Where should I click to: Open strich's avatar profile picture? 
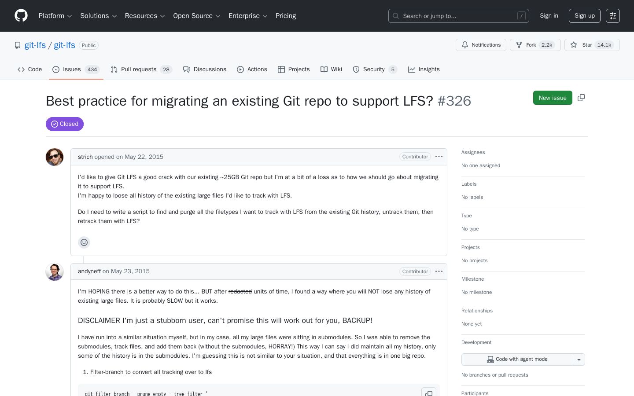point(55,157)
